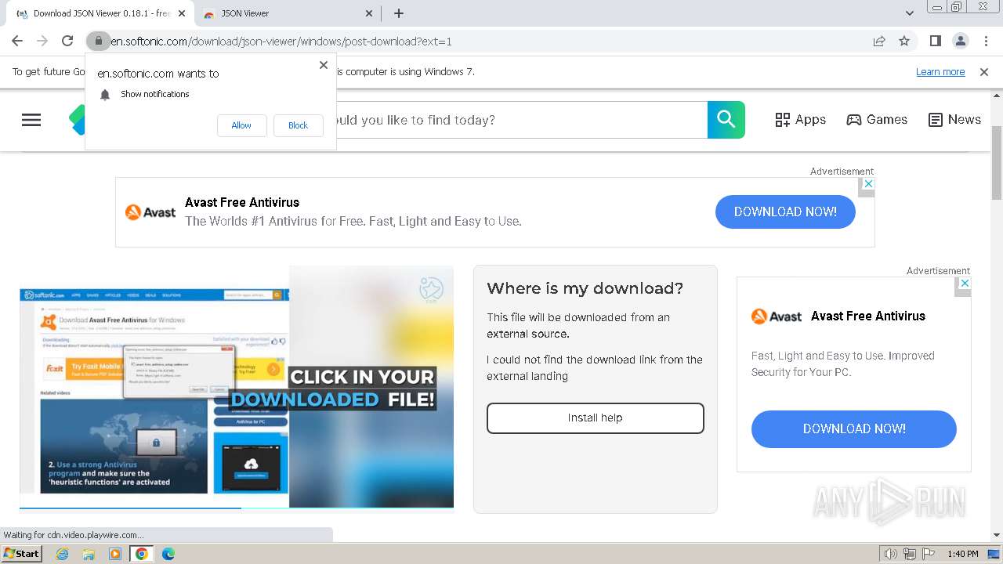This screenshot has width=1003, height=564.
Task: Open Microsoft Edge from taskbar
Action: [x=168, y=554]
